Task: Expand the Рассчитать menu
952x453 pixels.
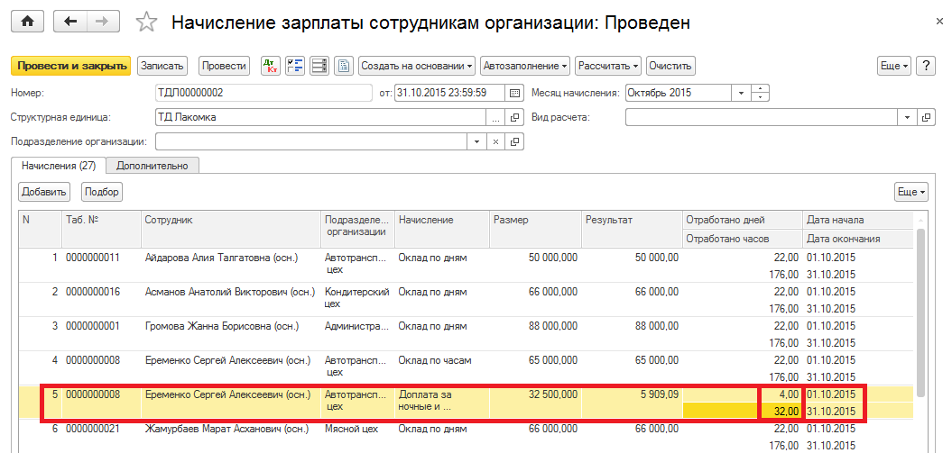Action: click(x=608, y=66)
